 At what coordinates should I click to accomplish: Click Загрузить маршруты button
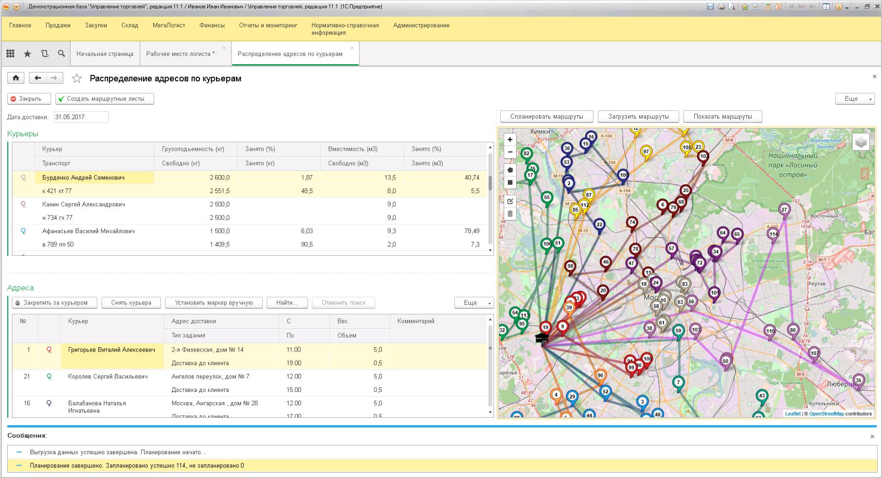click(638, 117)
